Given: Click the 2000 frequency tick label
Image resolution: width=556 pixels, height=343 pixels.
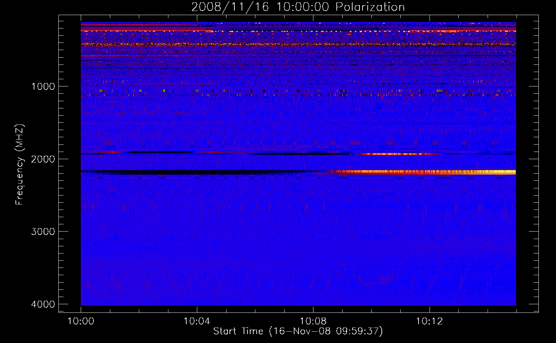Looking at the screenshot, I should tap(43, 159).
